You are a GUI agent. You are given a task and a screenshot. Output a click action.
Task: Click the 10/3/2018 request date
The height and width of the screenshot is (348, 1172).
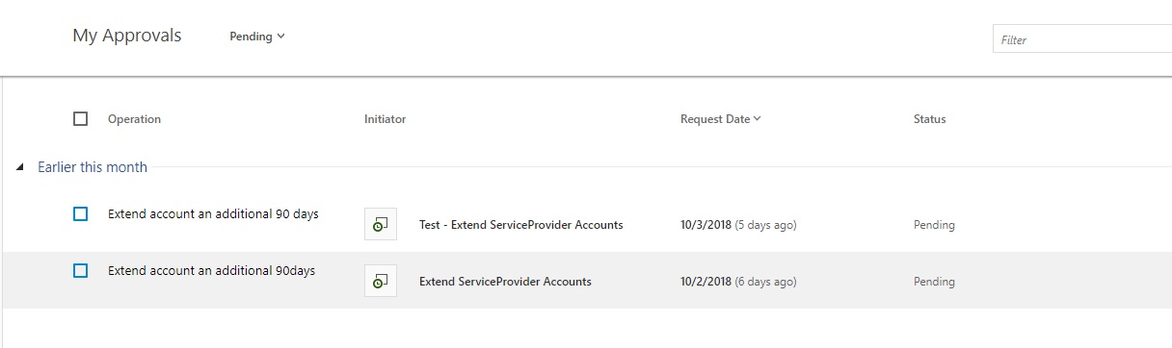click(x=706, y=225)
